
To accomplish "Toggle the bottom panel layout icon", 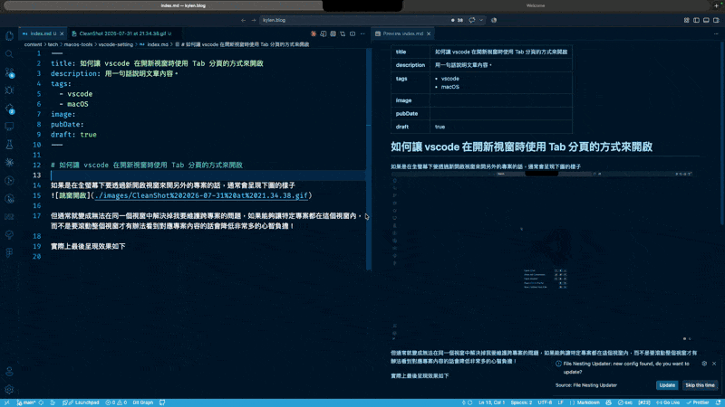I will tap(706, 20).
